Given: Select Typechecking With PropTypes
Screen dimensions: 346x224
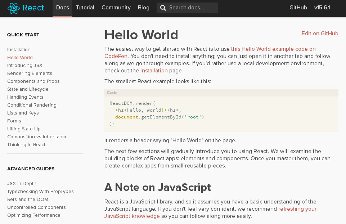Looking at the screenshot, I should pos(40,192).
